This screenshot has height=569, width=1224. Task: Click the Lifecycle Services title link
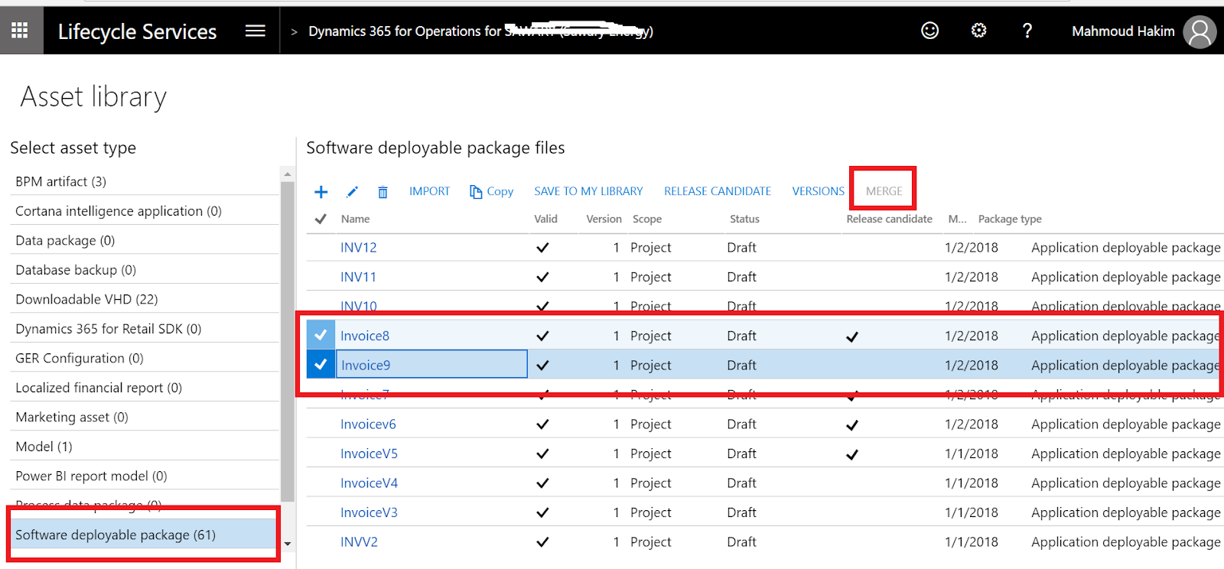click(x=138, y=31)
